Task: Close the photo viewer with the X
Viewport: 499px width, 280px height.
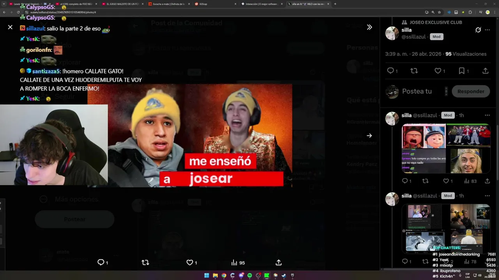Action: click(10, 27)
